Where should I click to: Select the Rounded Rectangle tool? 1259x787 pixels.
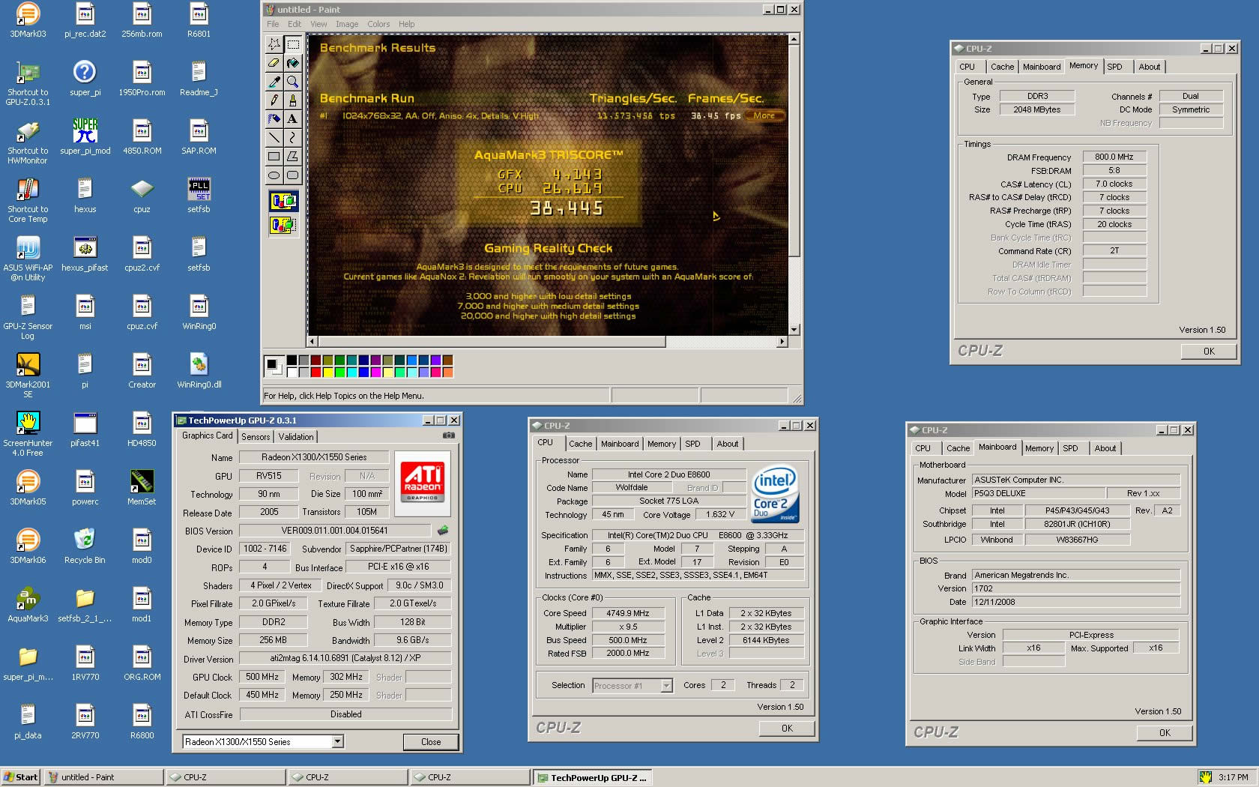click(x=293, y=175)
